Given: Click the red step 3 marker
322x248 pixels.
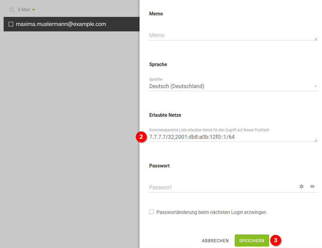Looking at the screenshot, I should click(x=275, y=240).
